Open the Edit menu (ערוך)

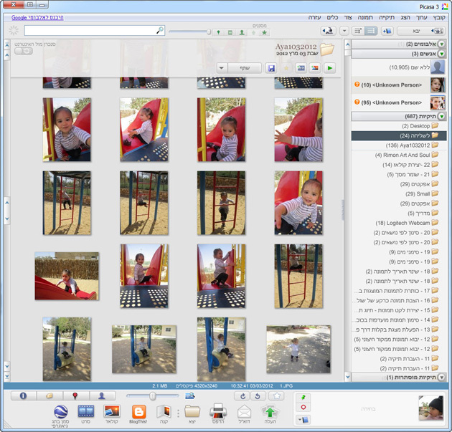(x=421, y=18)
